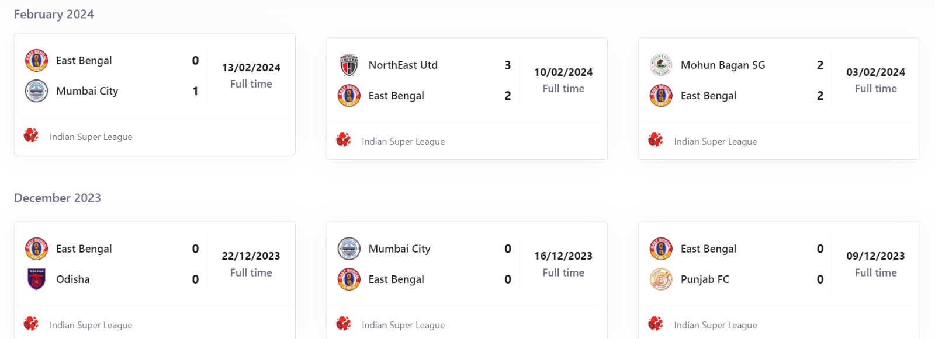Image resolution: width=935 pixels, height=339 pixels.
Task: Click Indian Super League logo under Odisha match
Action: [31, 324]
